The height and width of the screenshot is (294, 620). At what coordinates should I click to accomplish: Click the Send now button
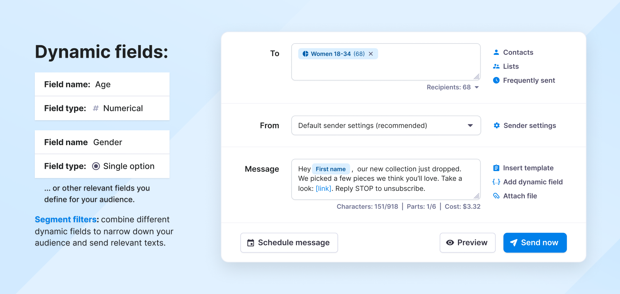pyautogui.click(x=535, y=243)
